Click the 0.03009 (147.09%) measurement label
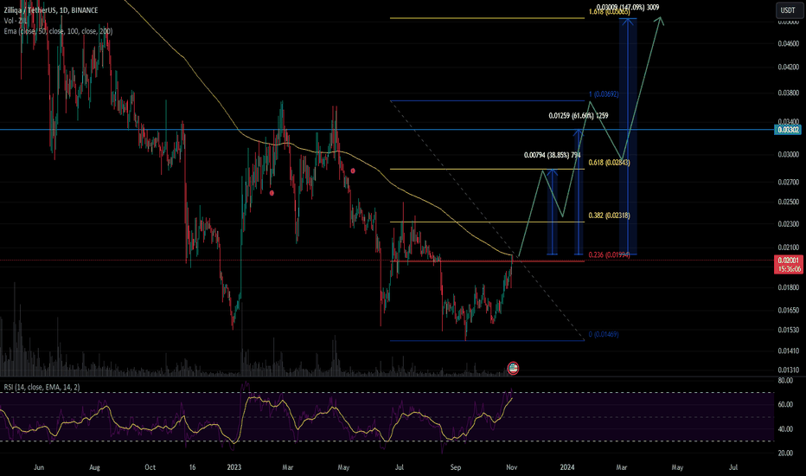The width and height of the screenshot is (806, 476). coord(628,7)
